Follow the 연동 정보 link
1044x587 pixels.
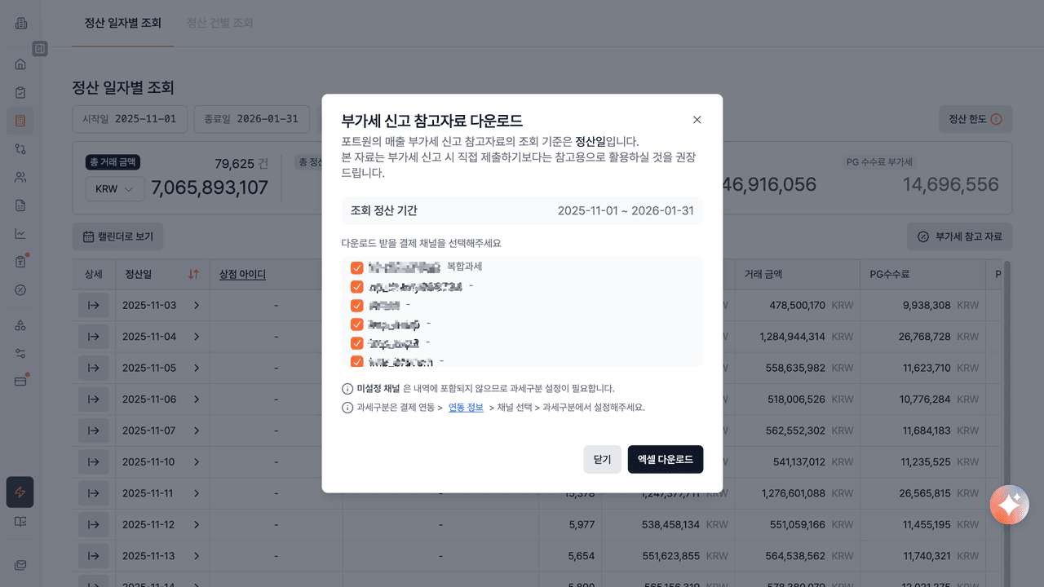[466, 408]
